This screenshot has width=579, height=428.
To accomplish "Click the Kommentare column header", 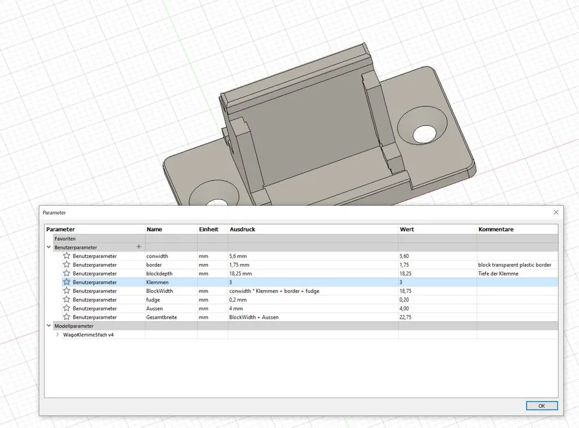I will pos(496,230).
